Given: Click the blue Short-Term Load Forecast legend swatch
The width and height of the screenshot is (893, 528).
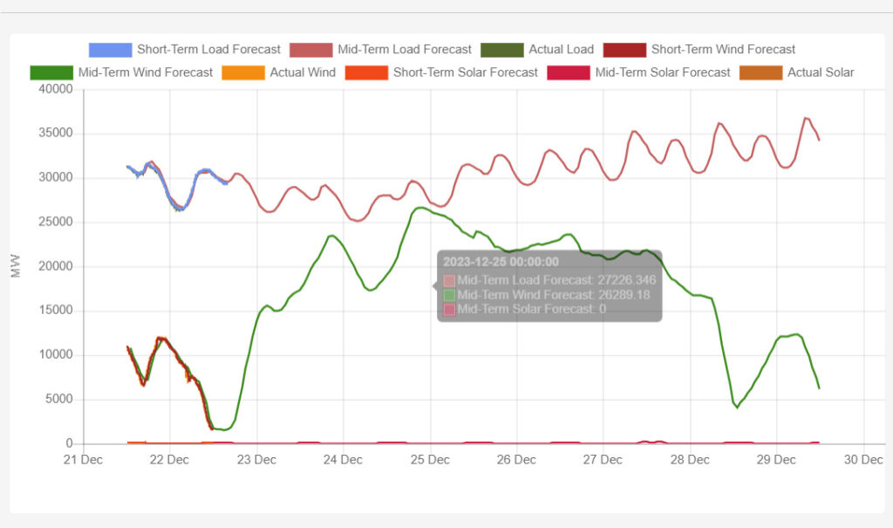Looking at the screenshot, I should tap(110, 50).
